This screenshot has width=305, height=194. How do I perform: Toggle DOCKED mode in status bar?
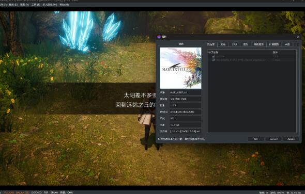(36, 192)
